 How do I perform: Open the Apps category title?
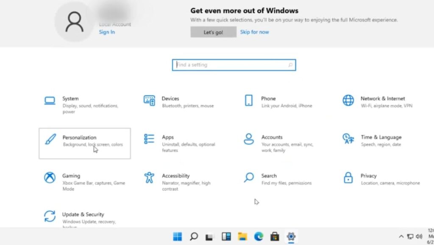[168, 137]
